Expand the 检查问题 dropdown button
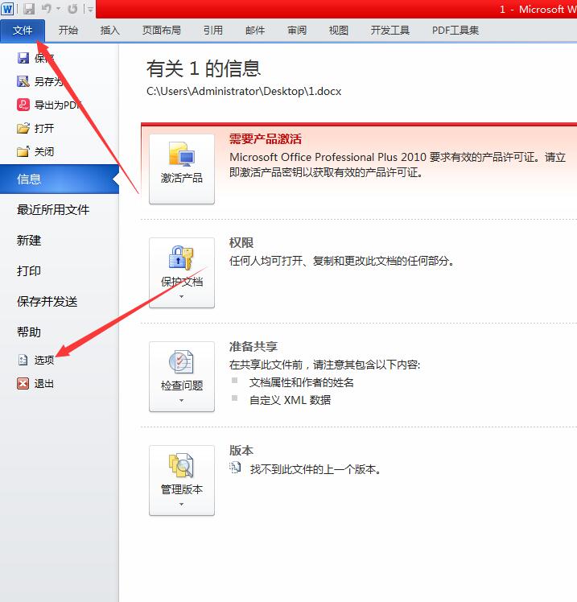The image size is (577, 602). click(182, 377)
